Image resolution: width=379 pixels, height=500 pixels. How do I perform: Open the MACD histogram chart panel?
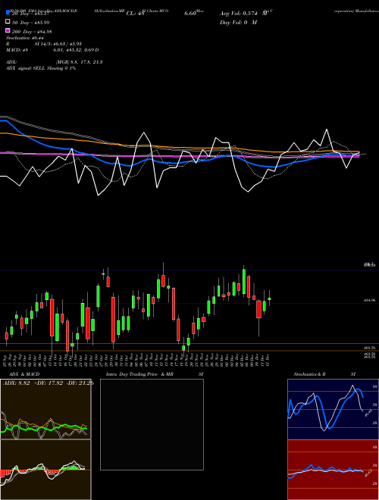tap(45, 470)
